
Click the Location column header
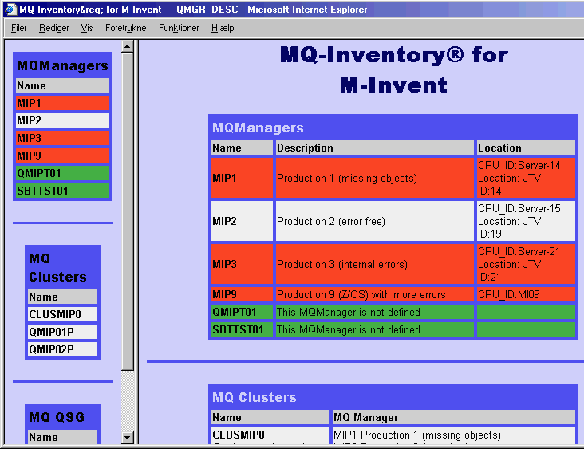coord(526,148)
